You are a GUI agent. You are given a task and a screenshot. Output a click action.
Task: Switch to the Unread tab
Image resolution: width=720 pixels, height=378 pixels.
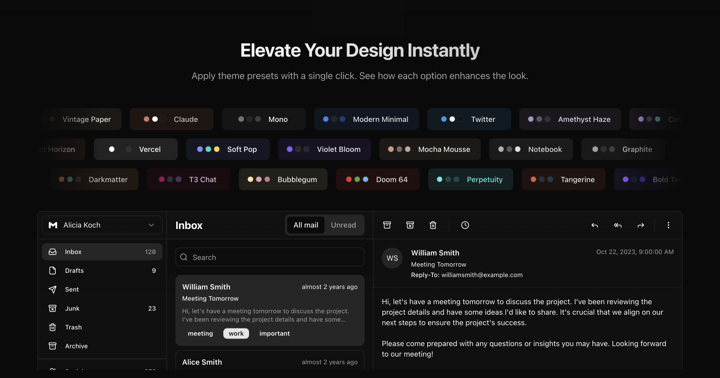pos(343,225)
